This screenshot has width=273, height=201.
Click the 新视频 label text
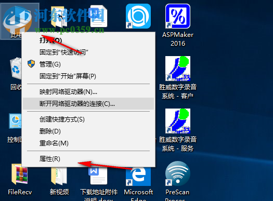tap(59, 192)
